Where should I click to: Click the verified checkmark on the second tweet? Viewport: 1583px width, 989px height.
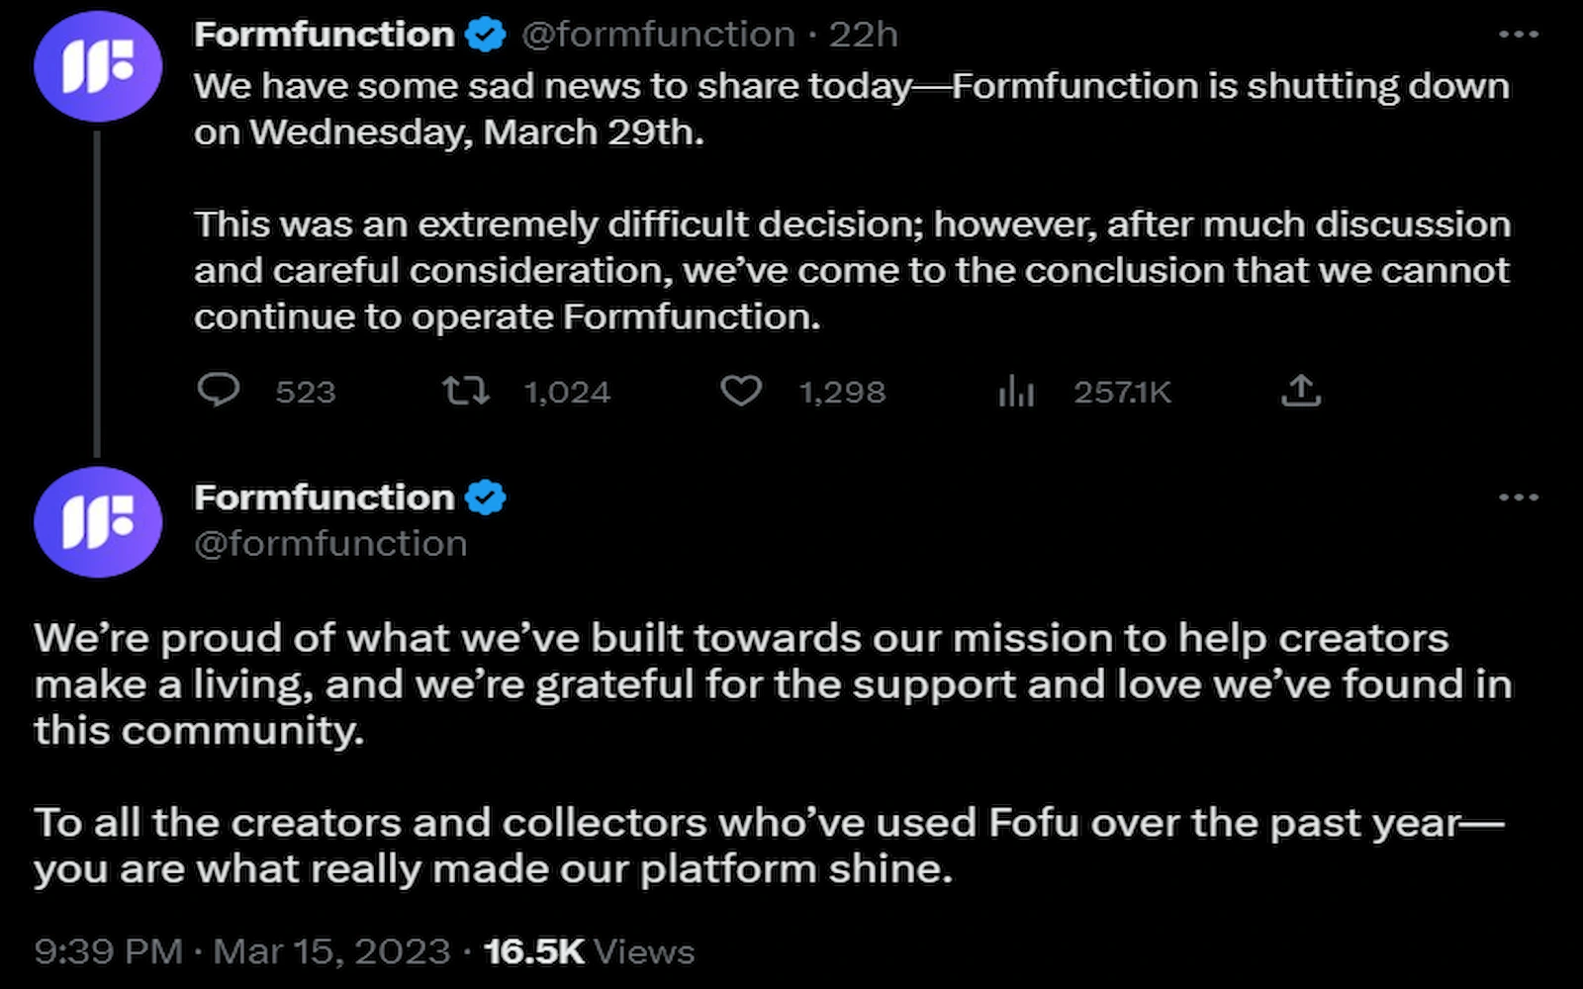(486, 496)
